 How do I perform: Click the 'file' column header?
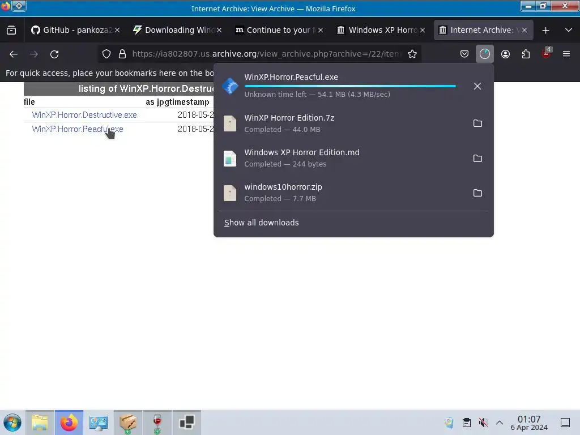[x=29, y=102]
